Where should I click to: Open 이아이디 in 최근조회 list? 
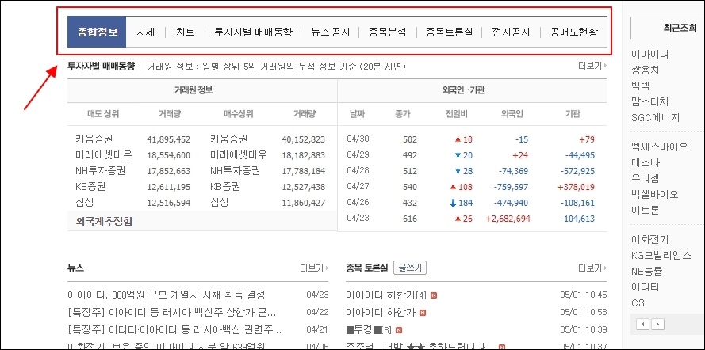point(649,55)
